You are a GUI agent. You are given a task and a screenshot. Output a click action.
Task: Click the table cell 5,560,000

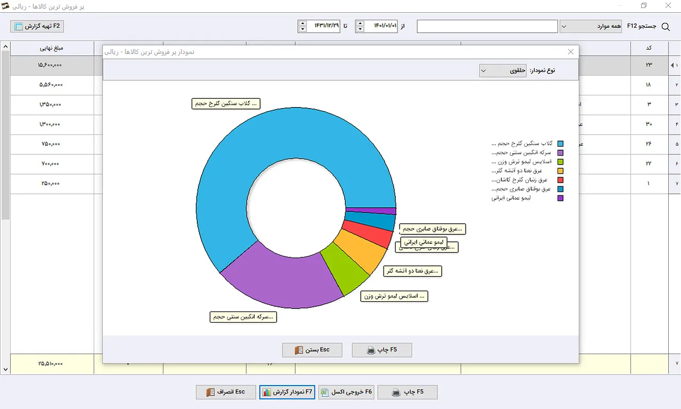point(52,85)
